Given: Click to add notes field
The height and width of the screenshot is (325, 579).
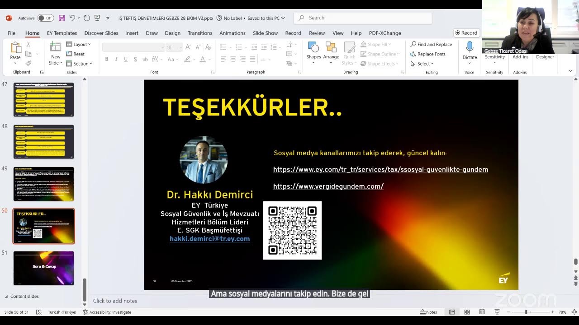Looking at the screenshot, I should click(115, 301).
